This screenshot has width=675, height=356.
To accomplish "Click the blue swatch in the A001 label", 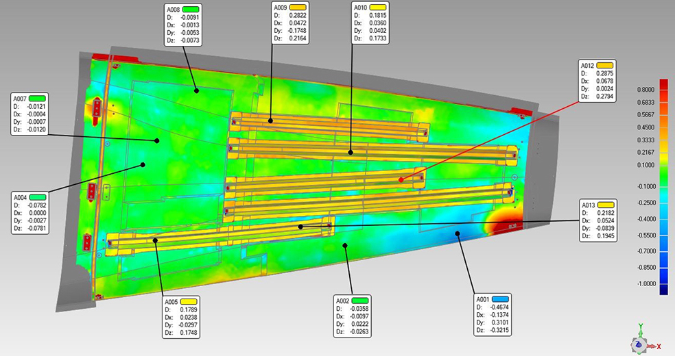I will pos(499,299).
